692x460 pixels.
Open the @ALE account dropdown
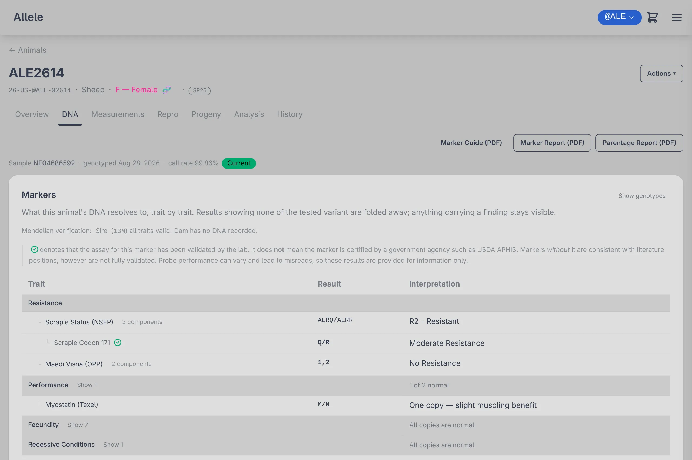click(619, 17)
